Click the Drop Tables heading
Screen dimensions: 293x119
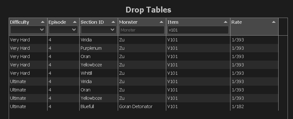(x=148, y=10)
